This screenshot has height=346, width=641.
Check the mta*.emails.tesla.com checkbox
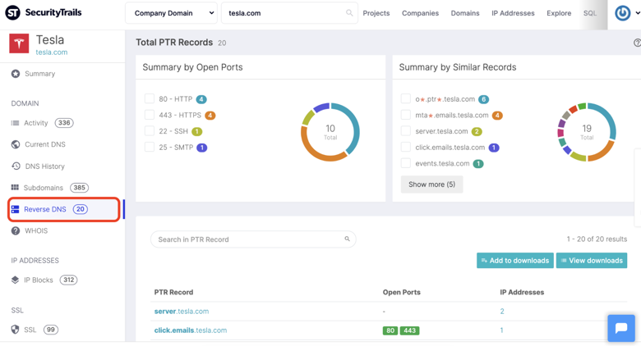pyautogui.click(x=405, y=115)
